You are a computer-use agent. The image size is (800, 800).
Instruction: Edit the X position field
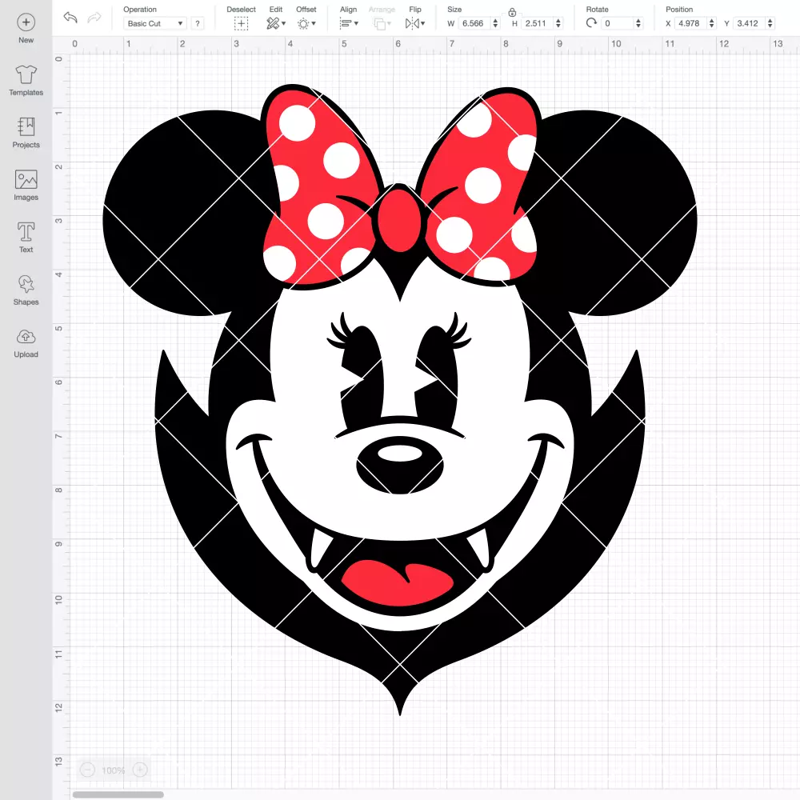pos(691,23)
